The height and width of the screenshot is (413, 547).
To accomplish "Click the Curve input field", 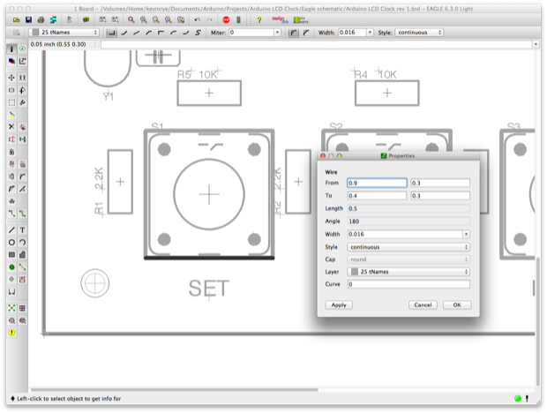I will coord(408,284).
